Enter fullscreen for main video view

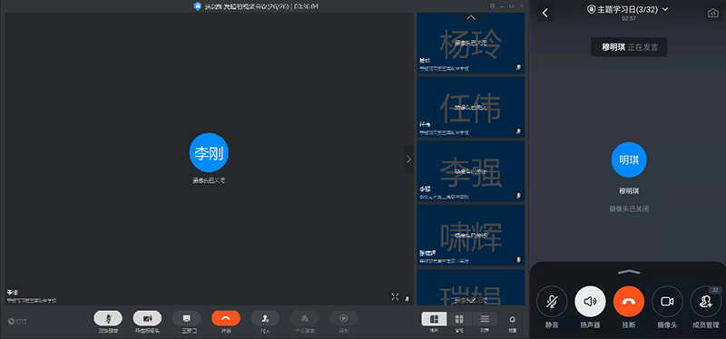(x=395, y=297)
